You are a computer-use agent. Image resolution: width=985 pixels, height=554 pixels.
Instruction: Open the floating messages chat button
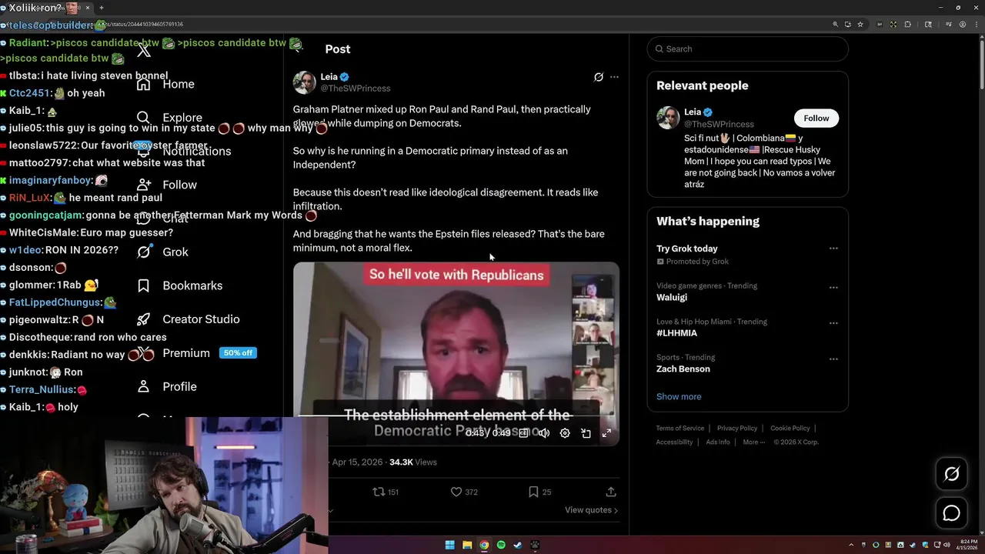click(x=951, y=513)
